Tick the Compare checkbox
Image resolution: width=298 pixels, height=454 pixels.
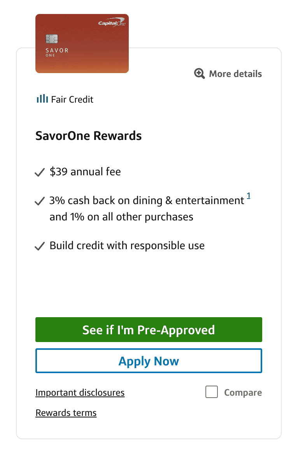point(212,392)
